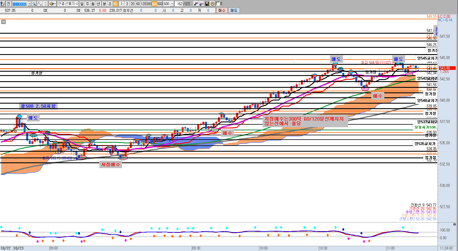Click the symbol code spinner arrows
458x251 pixels.
(x=45, y=4)
